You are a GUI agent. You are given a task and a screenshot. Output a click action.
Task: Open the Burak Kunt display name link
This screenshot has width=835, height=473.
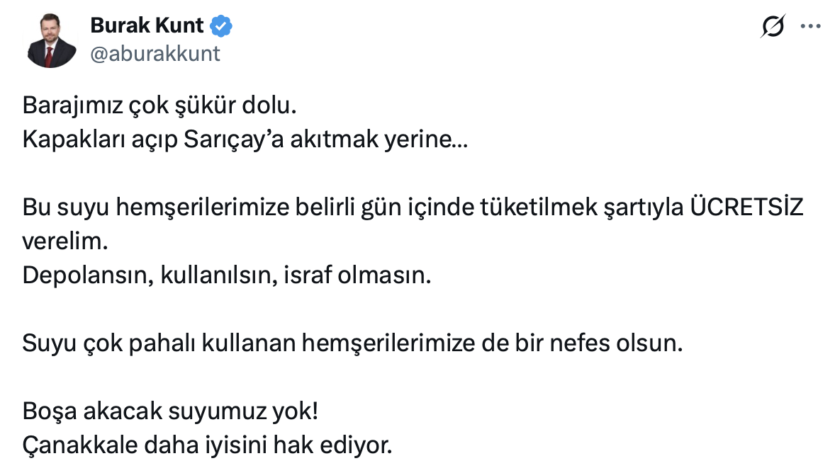point(147,26)
